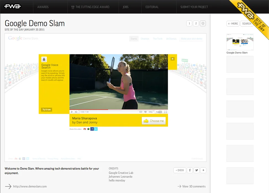
Task: Share this video on Twitter
Action: [96, 129]
